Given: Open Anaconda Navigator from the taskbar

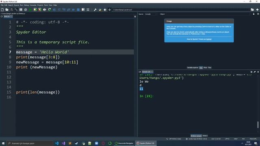Looking at the screenshot, I should 124,143.
